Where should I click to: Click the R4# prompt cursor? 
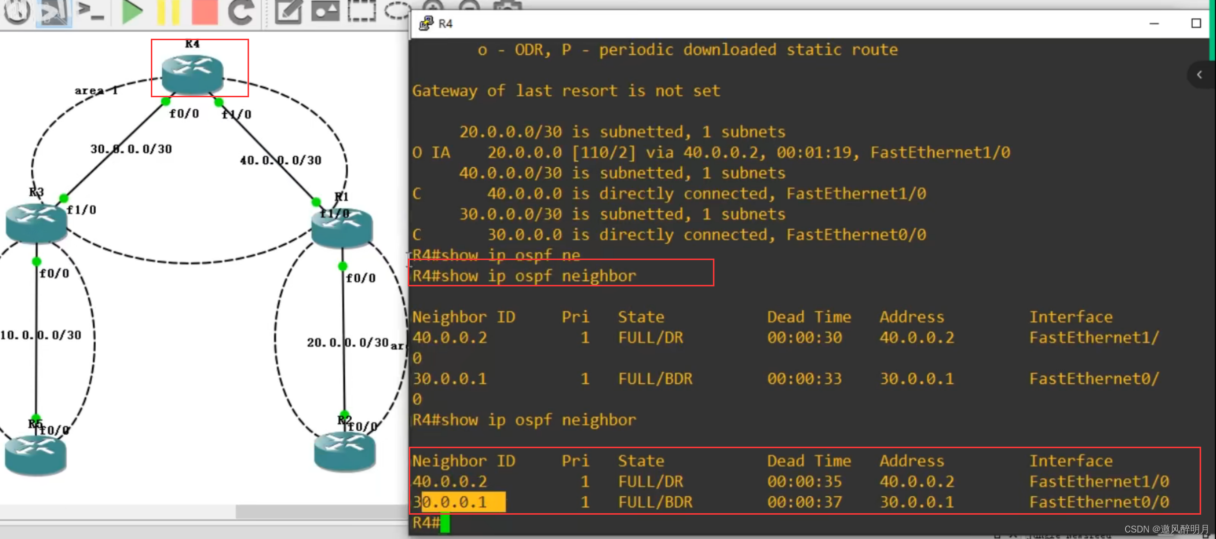point(445,523)
